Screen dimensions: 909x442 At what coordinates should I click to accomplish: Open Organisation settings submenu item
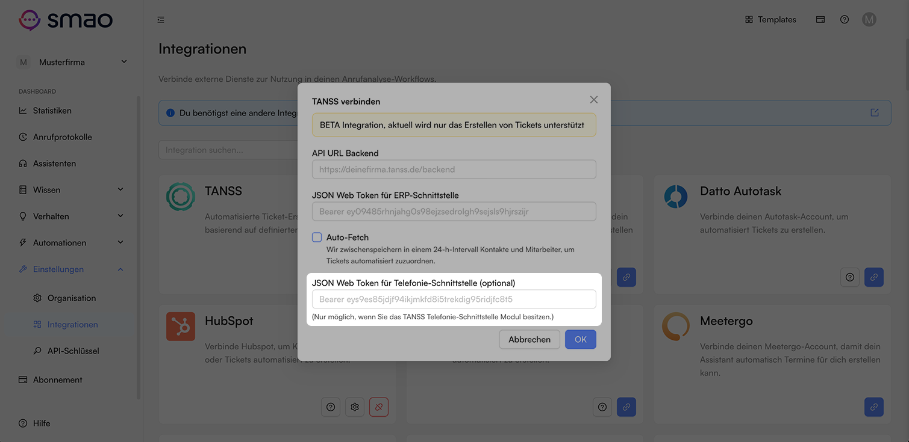72,298
